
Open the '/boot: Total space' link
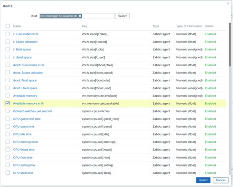click(25, 80)
